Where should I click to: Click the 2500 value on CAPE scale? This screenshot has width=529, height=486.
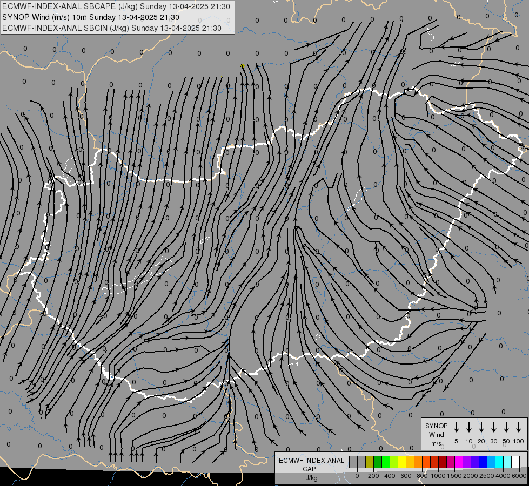pyautogui.click(x=487, y=476)
